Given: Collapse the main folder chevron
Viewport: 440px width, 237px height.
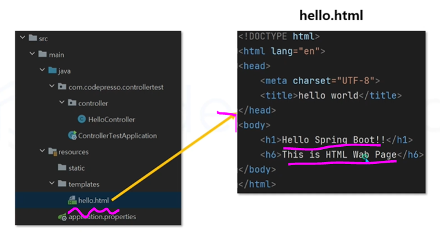Looking at the screenshot, I should click(x=33, y=53).
